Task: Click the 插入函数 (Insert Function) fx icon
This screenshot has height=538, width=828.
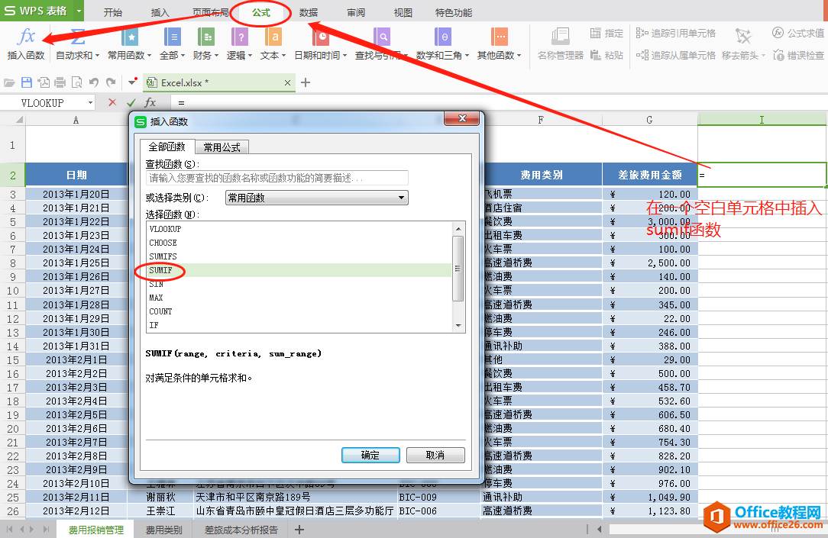Action: pos(26,37)
